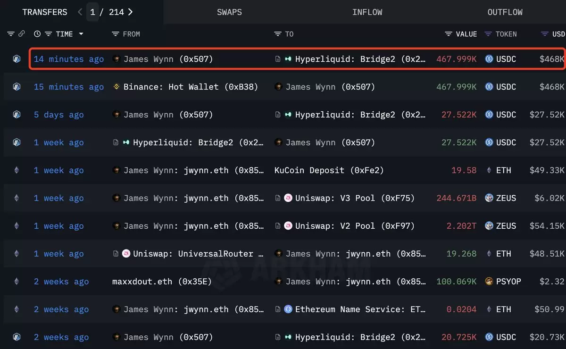Open the '14 minutes ago' transaction link
Image resolution: width=566 pixels, height=349 pixels.
click(69, 59)
